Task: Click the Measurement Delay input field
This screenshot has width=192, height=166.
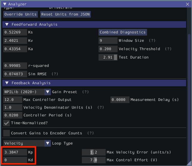Action: coord(120,100)
